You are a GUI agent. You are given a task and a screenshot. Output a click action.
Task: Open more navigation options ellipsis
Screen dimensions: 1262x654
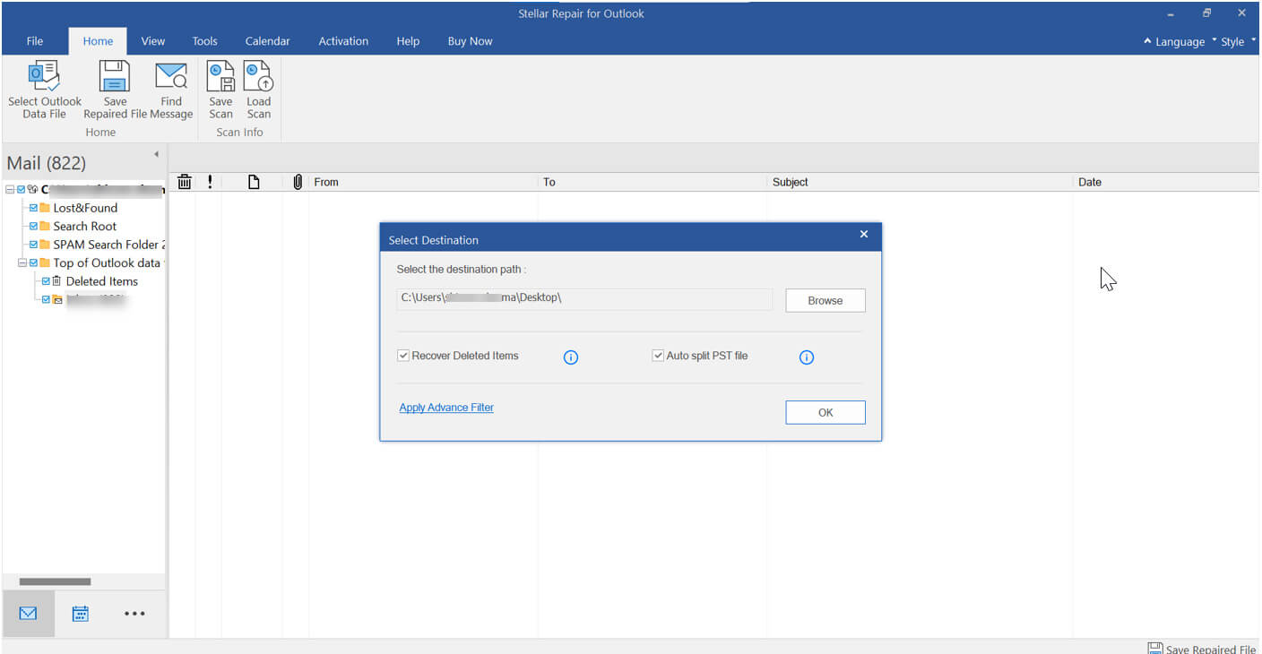click(x=134, y=614)
